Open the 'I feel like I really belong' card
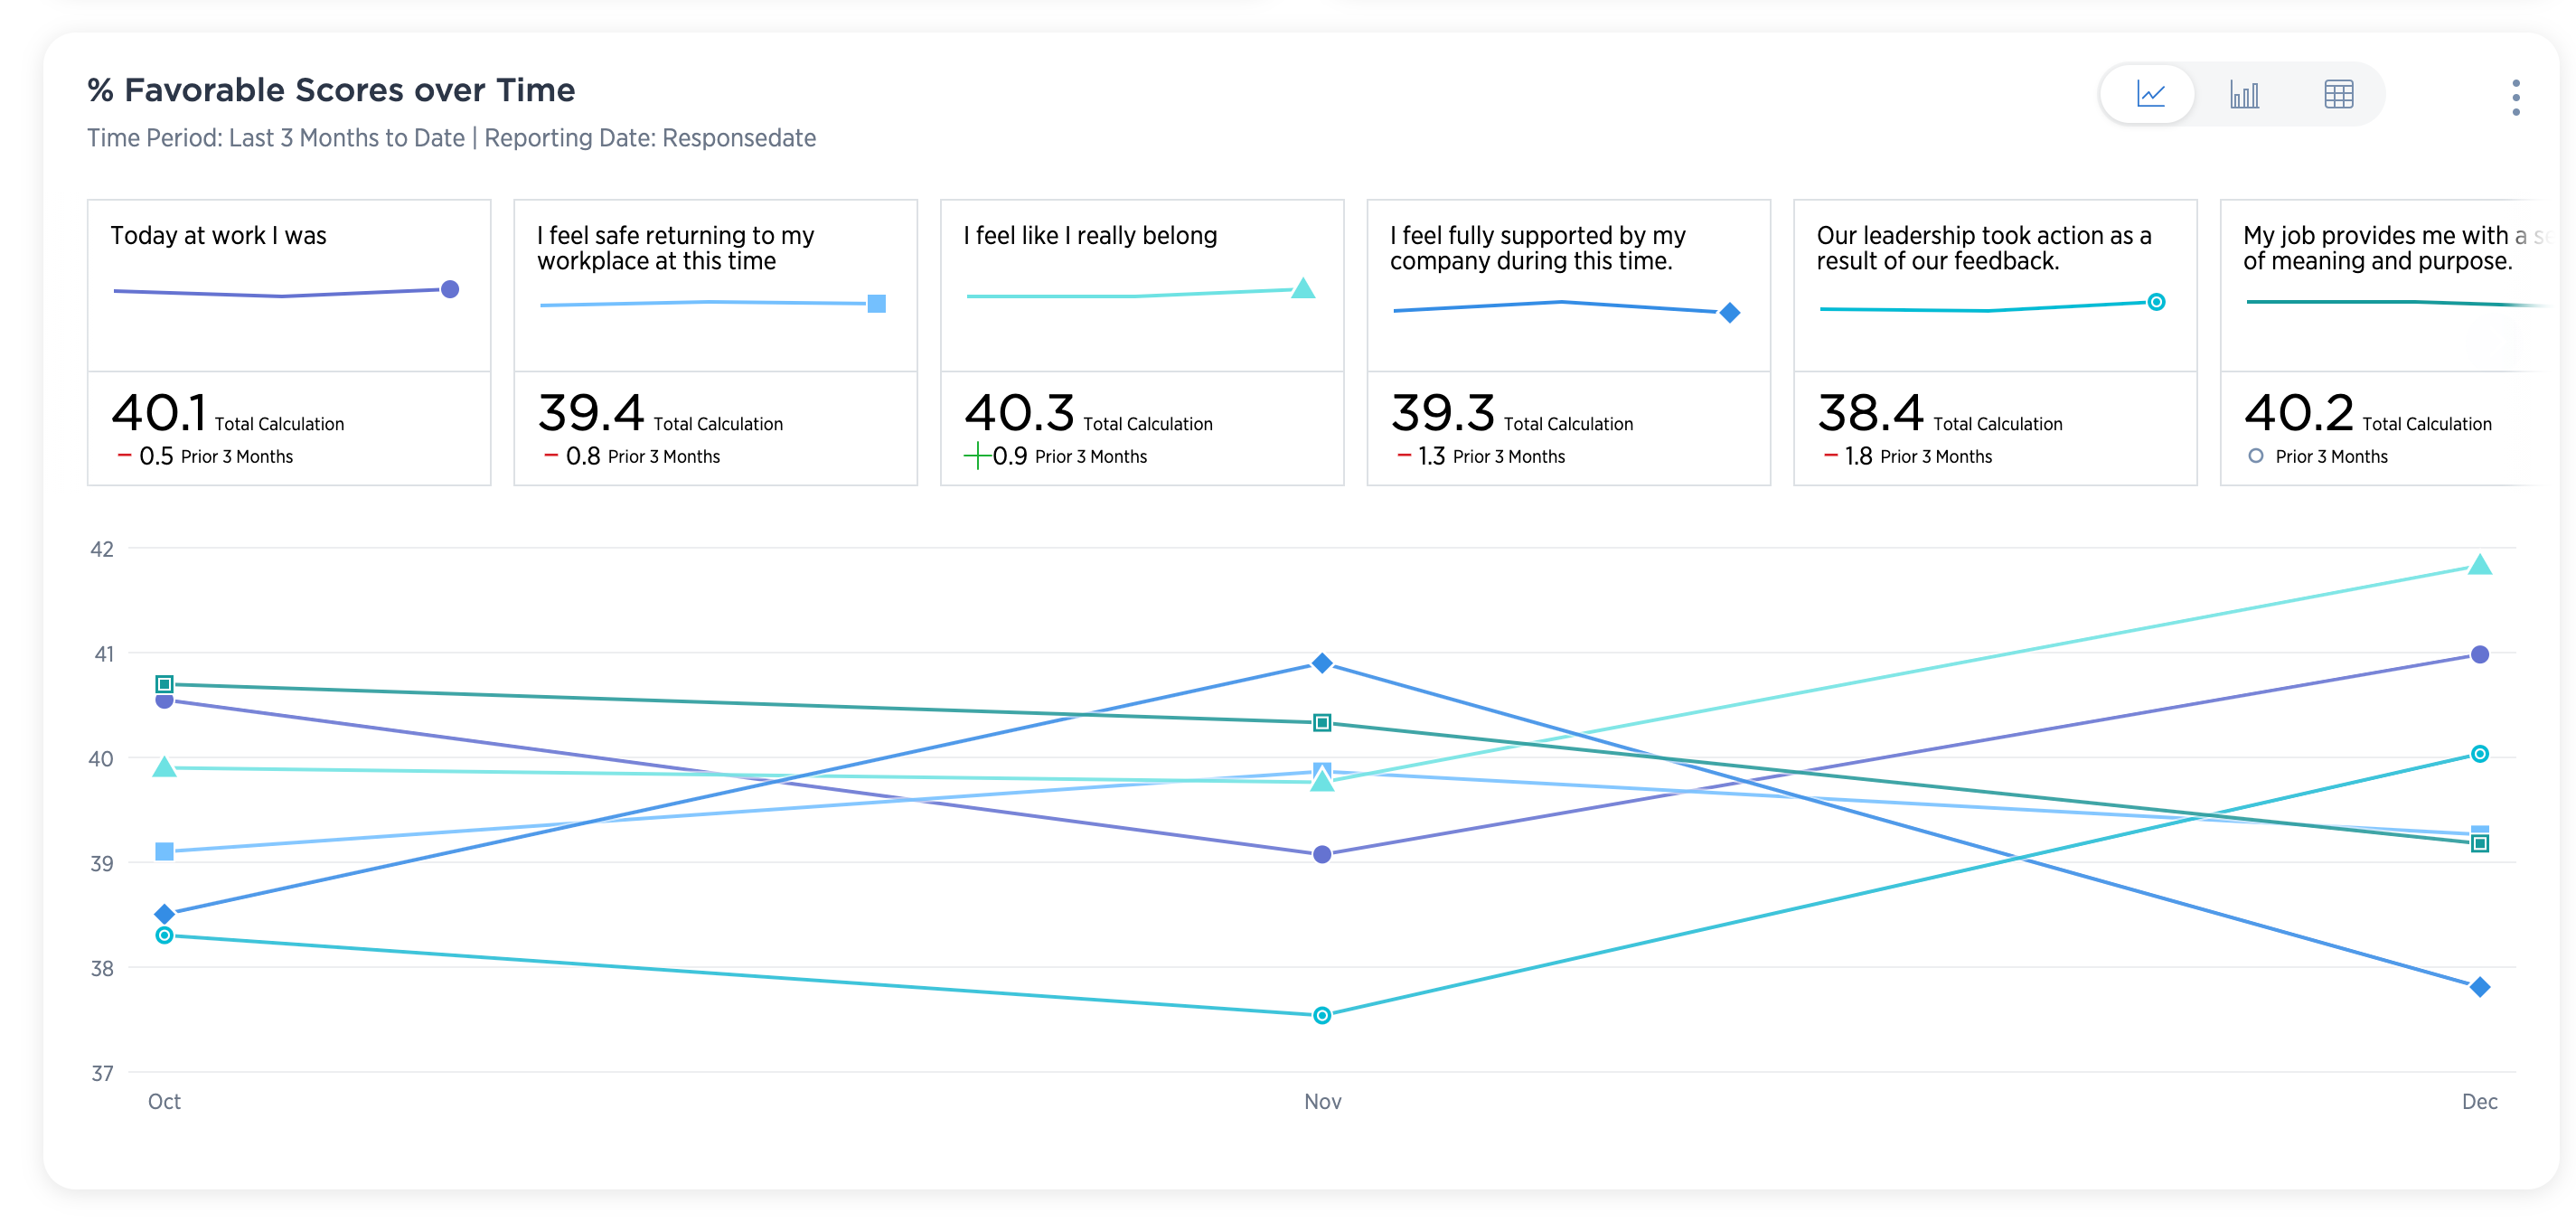Image resolution: width=2576 pixels, height=1222 pixels. tap(1142, 341)
